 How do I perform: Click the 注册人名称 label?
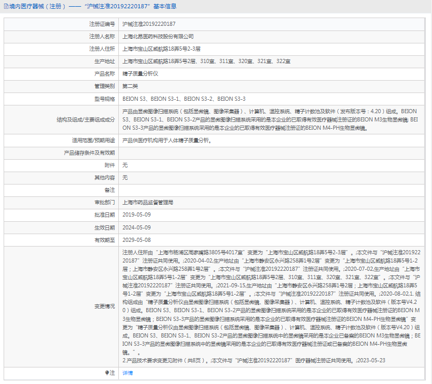coord(102,37)
